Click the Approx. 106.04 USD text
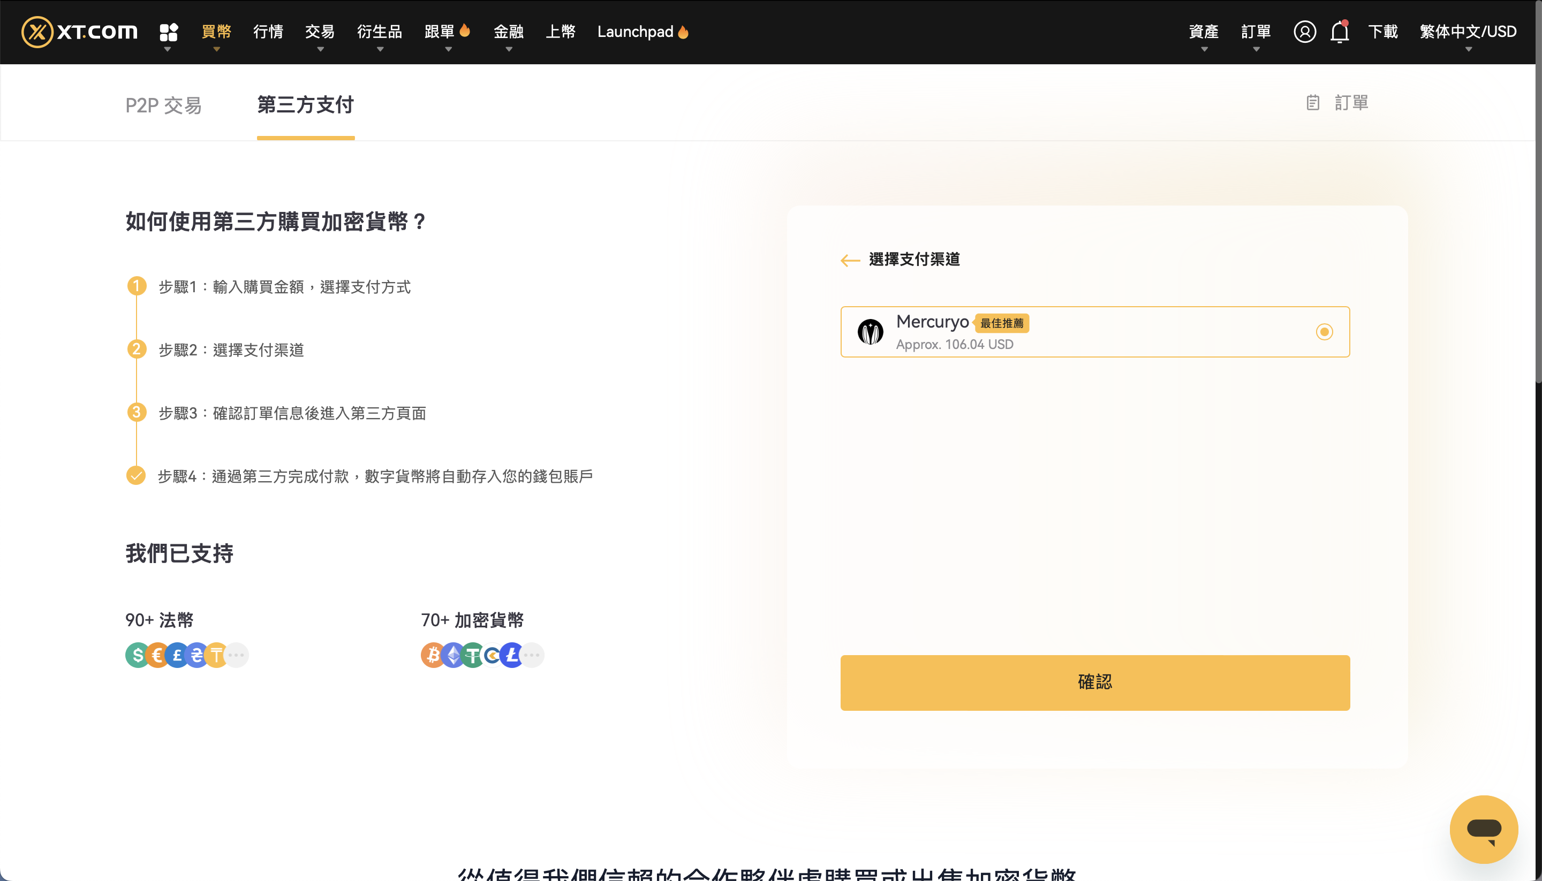This screenshot has height=881, width=1542. pos(954,344)
